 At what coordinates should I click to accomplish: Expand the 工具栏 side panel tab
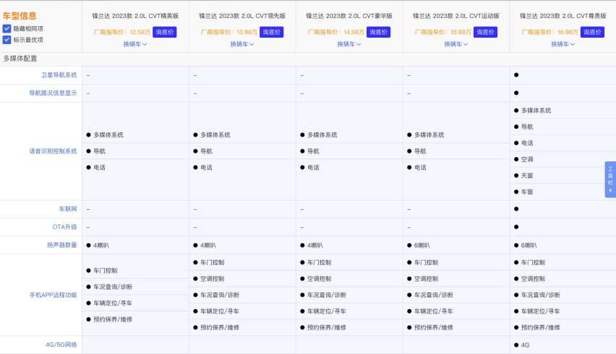coord(610,179)
